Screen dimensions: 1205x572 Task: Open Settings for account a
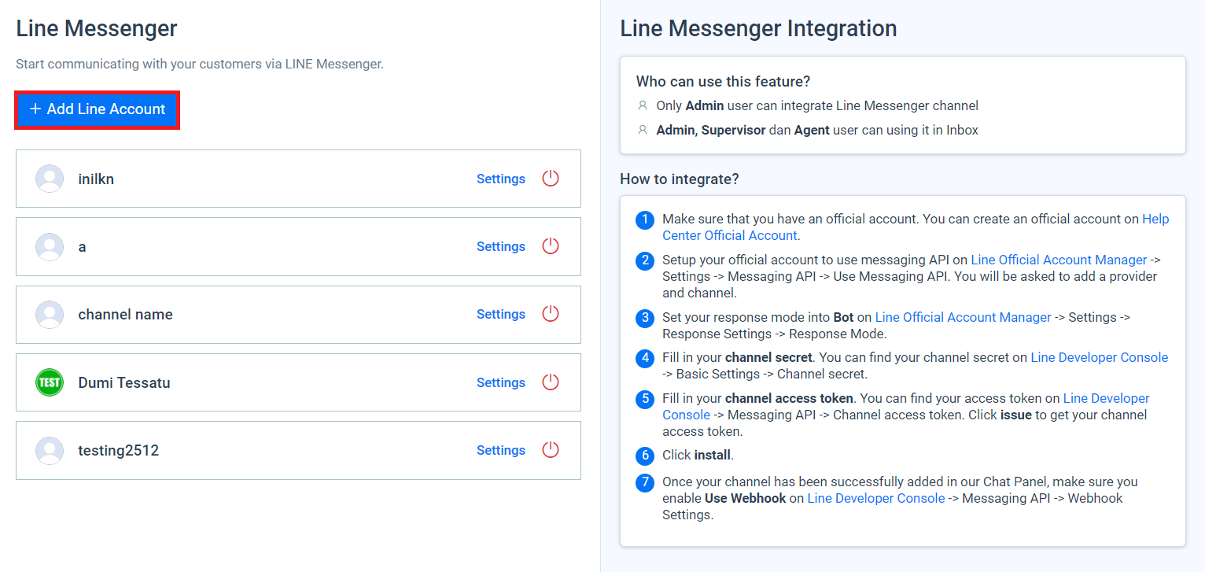500,246
